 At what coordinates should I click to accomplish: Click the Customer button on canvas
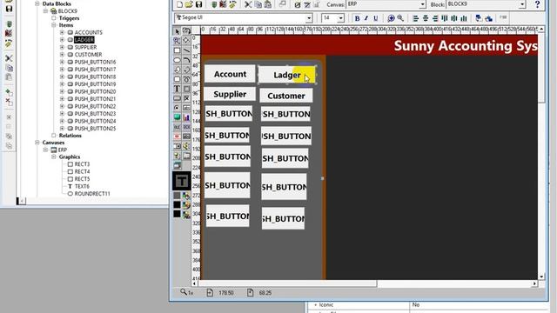tap(286, 96)
